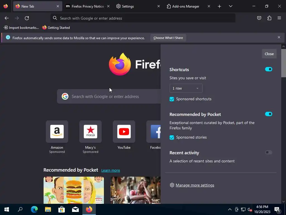Image resolution: width=286 pixels, height=215 pixels.
Task: Uncheck Sponsored shortcuts checkbox
Action: click(172, 99)
